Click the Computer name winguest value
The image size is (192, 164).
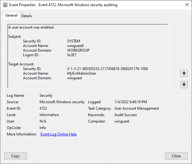point(122,121)
